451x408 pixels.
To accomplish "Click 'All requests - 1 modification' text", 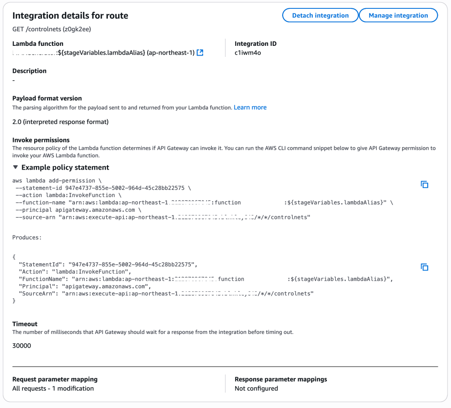I will (x=53, y=389).
